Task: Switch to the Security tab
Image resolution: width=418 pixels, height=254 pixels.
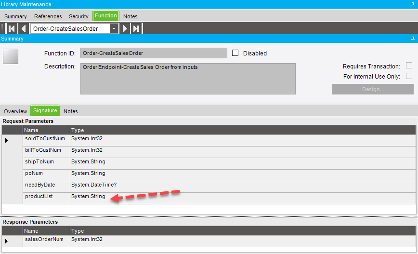Action: tap(78, 16)
